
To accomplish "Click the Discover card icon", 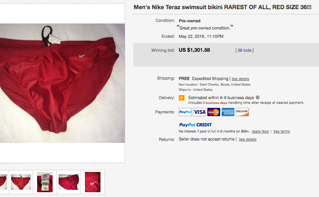I will click(x=242, y=112).
